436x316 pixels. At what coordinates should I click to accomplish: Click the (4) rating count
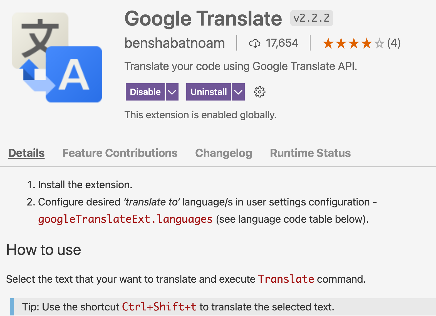pyautogui.click(x=394, y=43)
